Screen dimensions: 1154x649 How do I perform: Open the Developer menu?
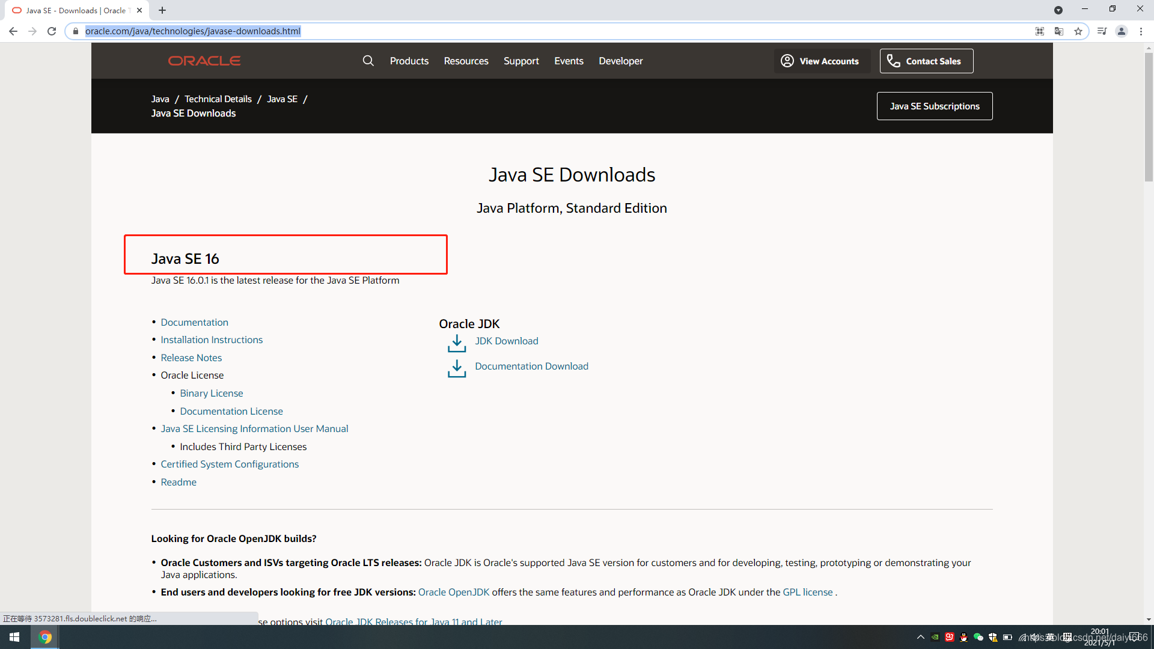pyautogui.click(x=620, y=61)
